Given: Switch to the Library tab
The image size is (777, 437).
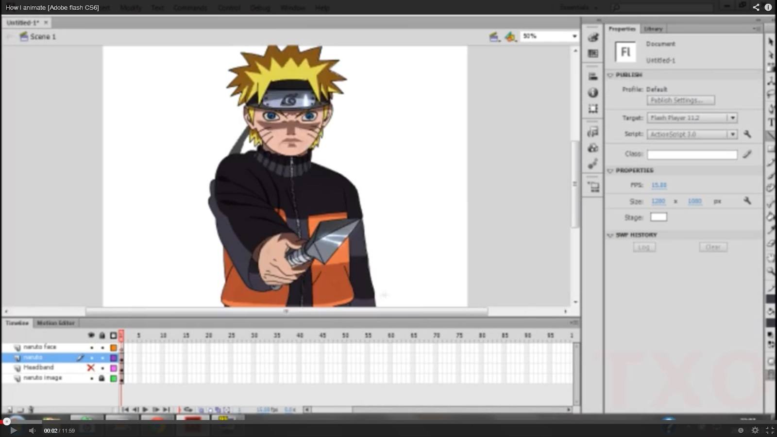Looking at the screenshot, I should pos(653,29).
